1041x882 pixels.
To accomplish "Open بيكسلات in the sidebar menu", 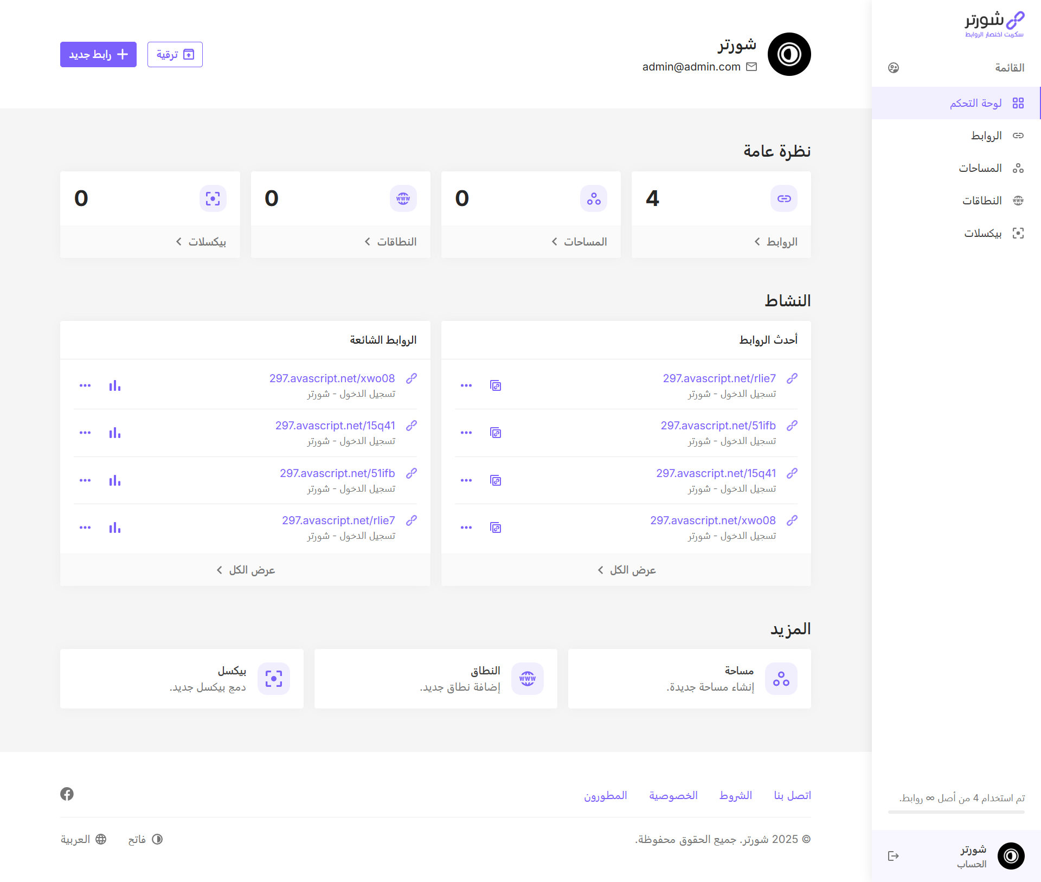I will click(x=956, y=233).
